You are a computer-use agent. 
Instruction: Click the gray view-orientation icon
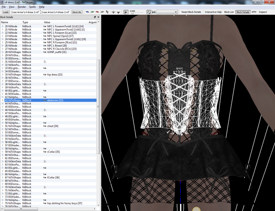click(102, 12)
